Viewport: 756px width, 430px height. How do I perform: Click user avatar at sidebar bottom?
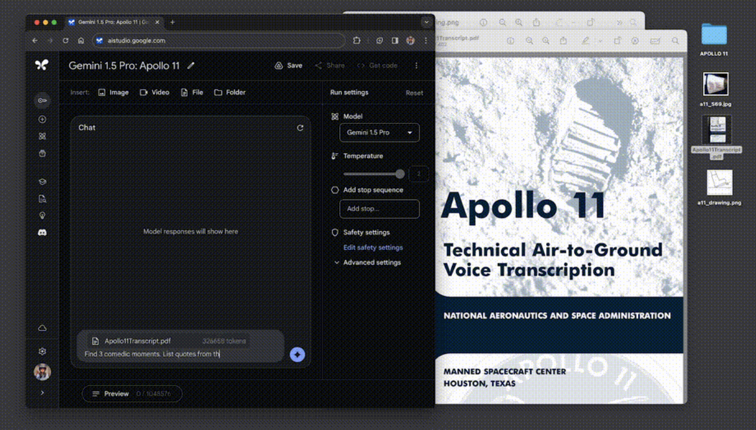pyautogui.click(x=42, y=372)
